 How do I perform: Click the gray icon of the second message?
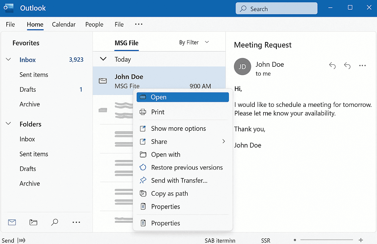103,110
